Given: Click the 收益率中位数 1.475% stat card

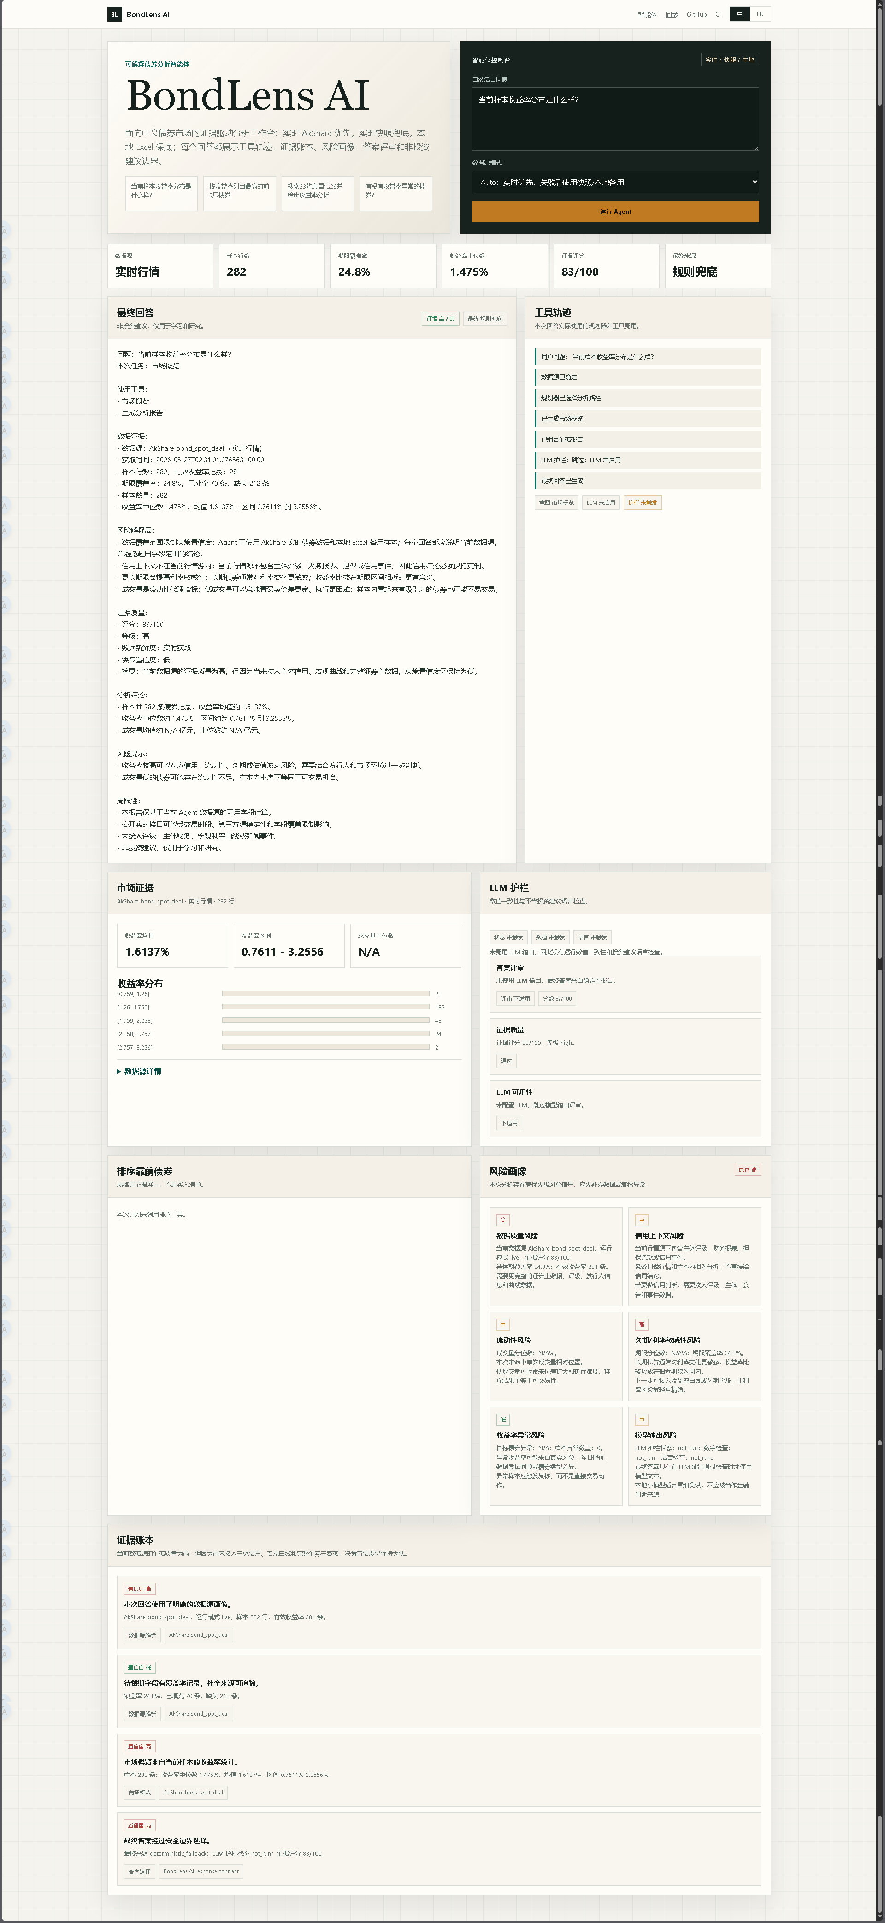Looking at the screenshot, I should 495,266.
